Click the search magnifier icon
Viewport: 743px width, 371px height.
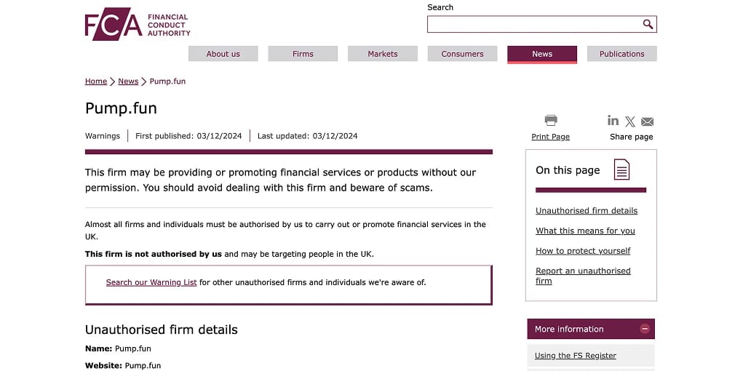pos(648,24)
